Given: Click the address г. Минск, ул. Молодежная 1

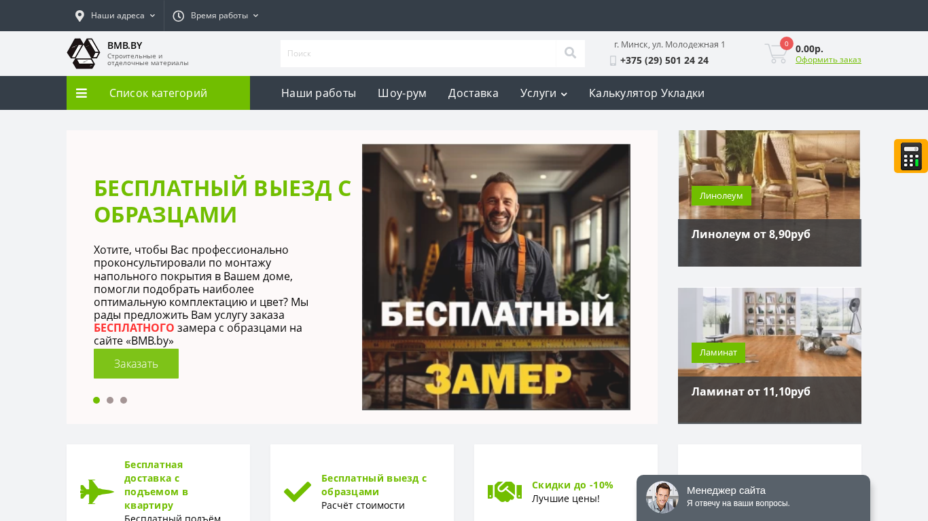Looking at the screenshot, I should pos(670,44).
